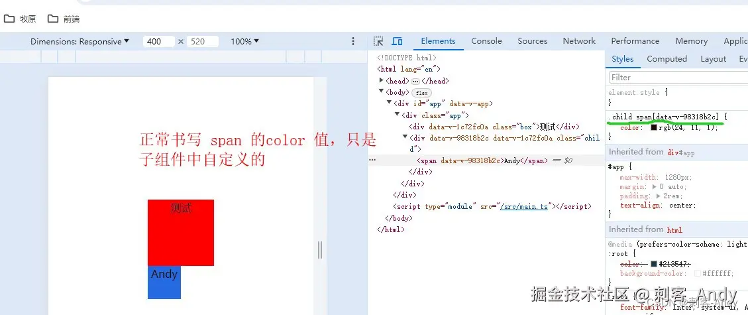Select the html lang="en" element row

(x=409, y=69)
